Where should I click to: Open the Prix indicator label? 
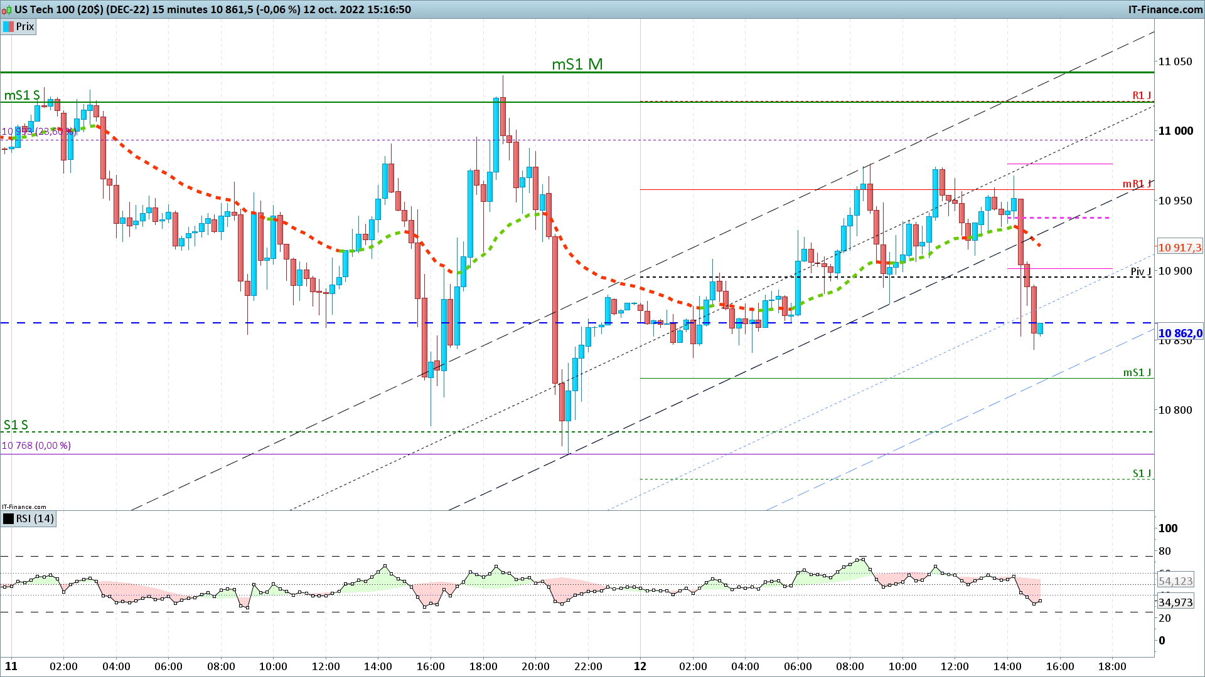[x=25, y=26]
